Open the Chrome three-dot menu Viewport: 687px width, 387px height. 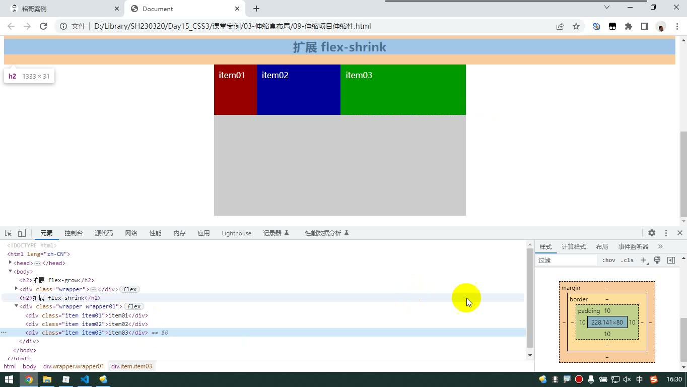tap(677, 26)
